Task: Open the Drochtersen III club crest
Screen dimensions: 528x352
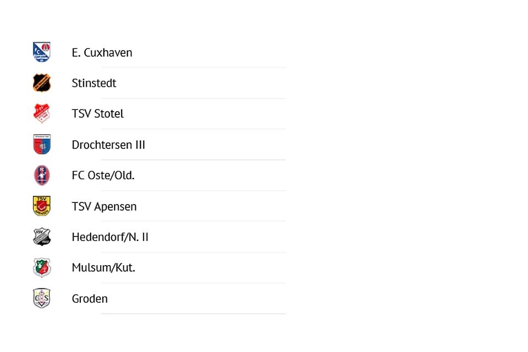Action: point(42,145)
